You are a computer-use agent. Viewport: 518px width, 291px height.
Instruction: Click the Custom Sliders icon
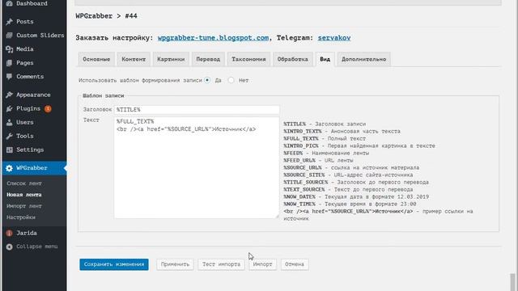tap(9, 36)
